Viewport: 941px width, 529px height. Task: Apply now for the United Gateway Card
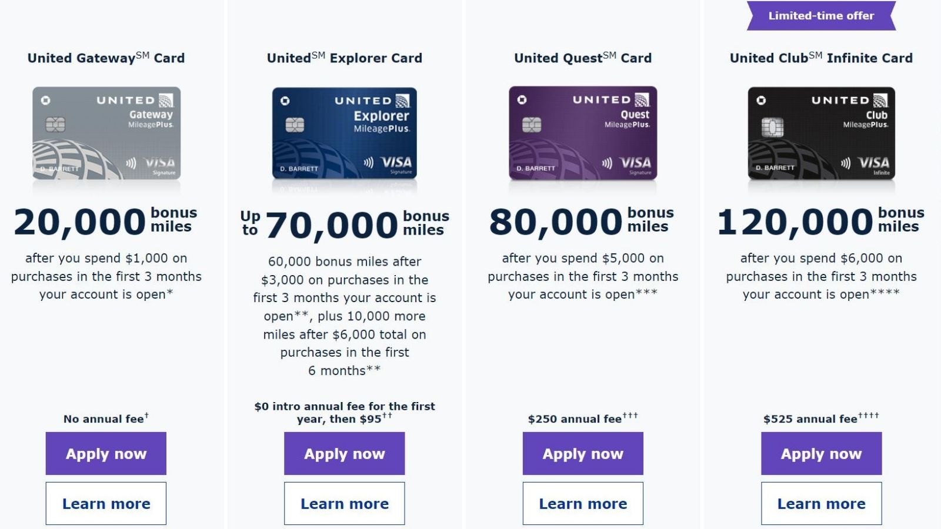pyautogui.click(x=106, y=453)
